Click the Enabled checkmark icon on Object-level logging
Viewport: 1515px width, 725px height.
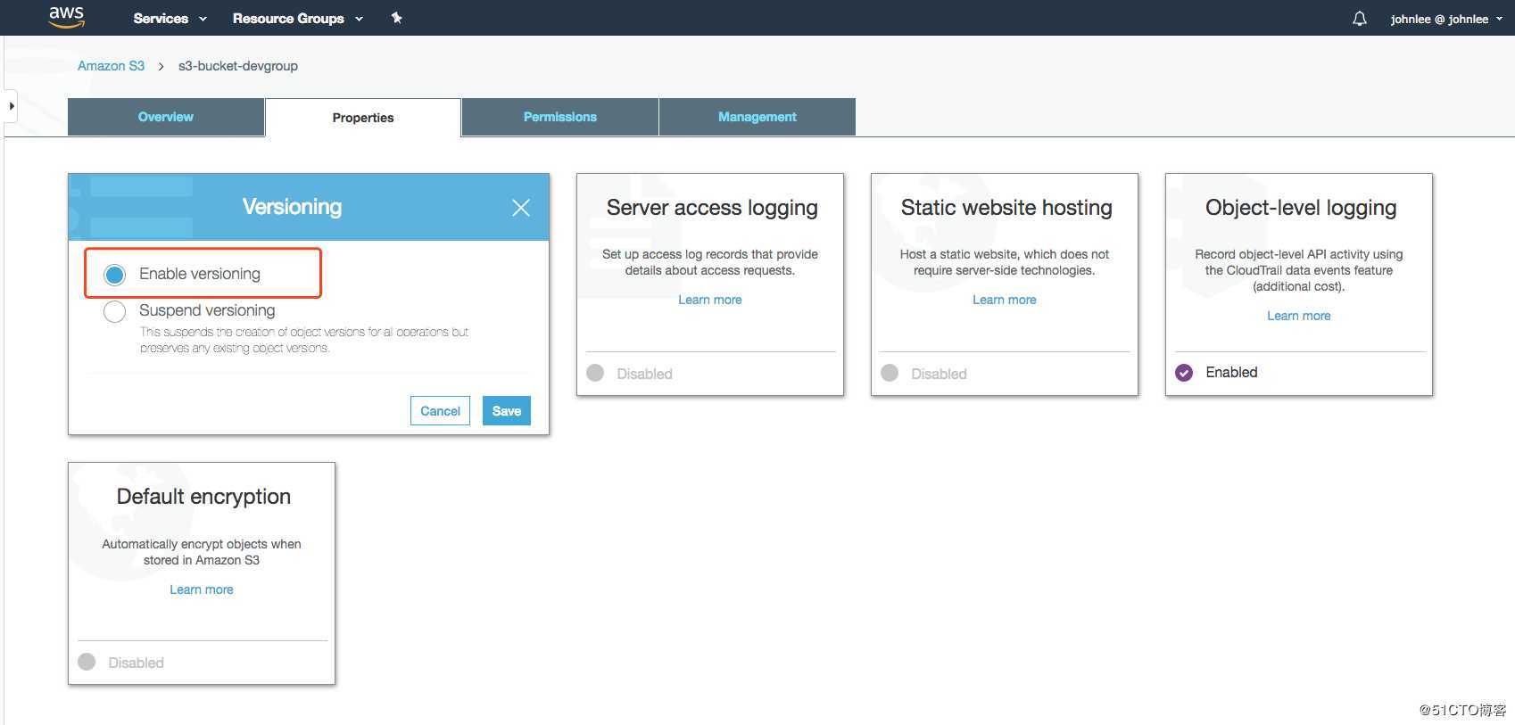coord(1184,373)
